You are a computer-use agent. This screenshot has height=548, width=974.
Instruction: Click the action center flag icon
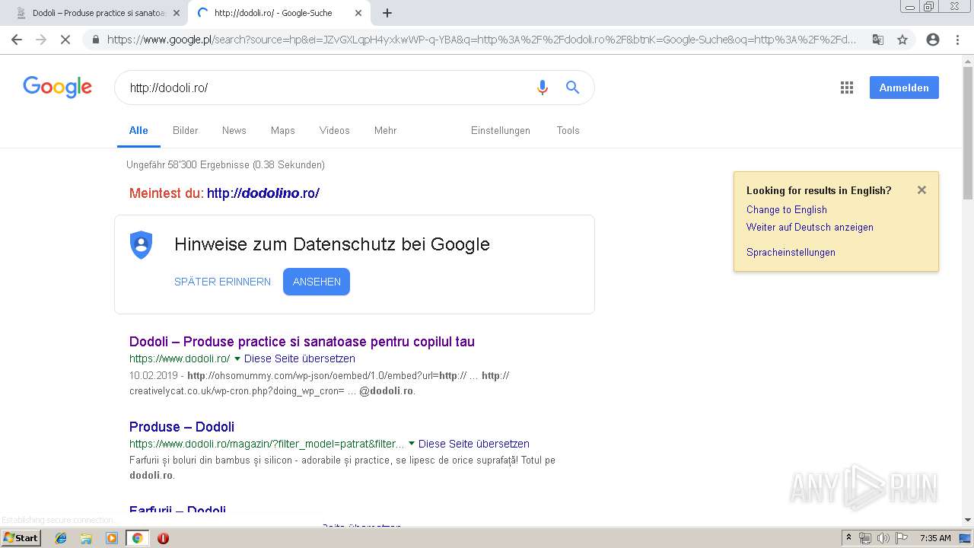901,538
